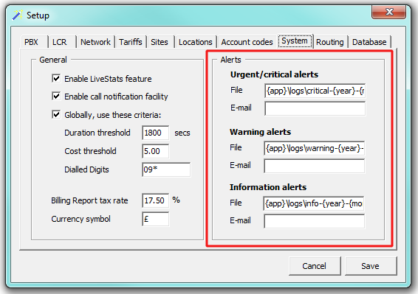This screenshot has height=294, width=418.
Task: Close the Setup dialog window
Action: pos(388,13)
